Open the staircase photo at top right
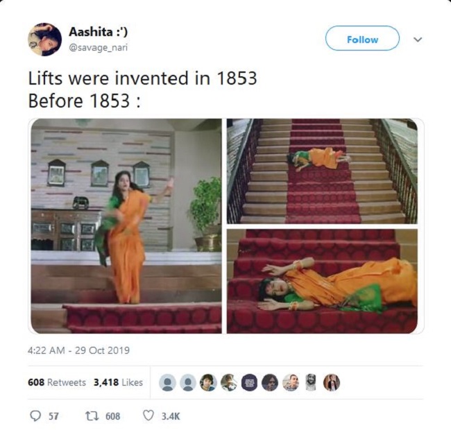Viewport: 451px width, 437px height. pos(322,171)
